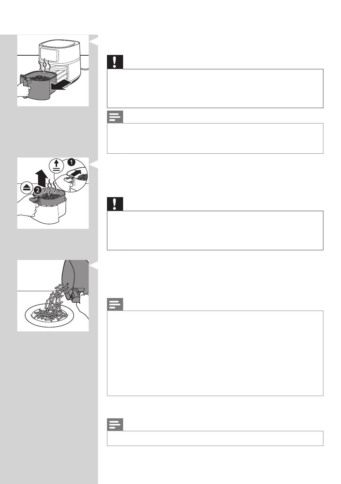
Task: Select the exclamation icon next to the basket-lifting illustration
Action: pos(115,204)
